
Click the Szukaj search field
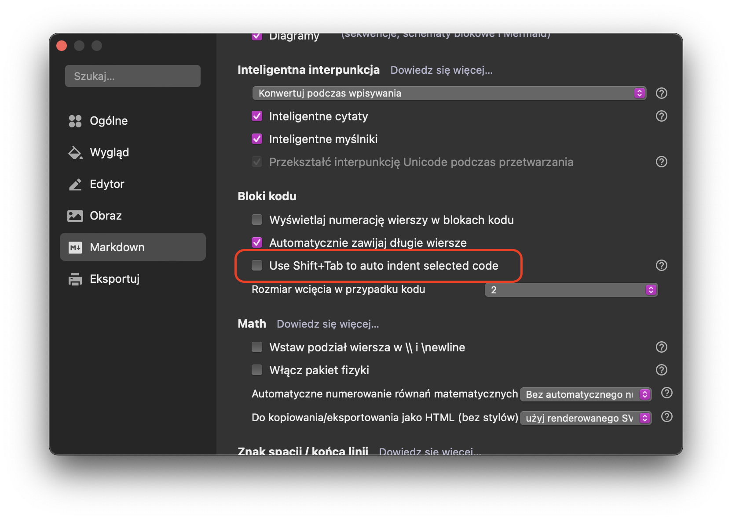[x=132, y=76]
